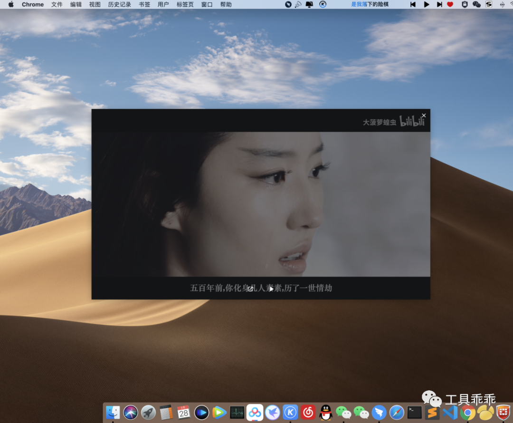Open Calendar showing 28 in the Dock
The width and height of the screenshot is (513, 423).
(183, 412)
